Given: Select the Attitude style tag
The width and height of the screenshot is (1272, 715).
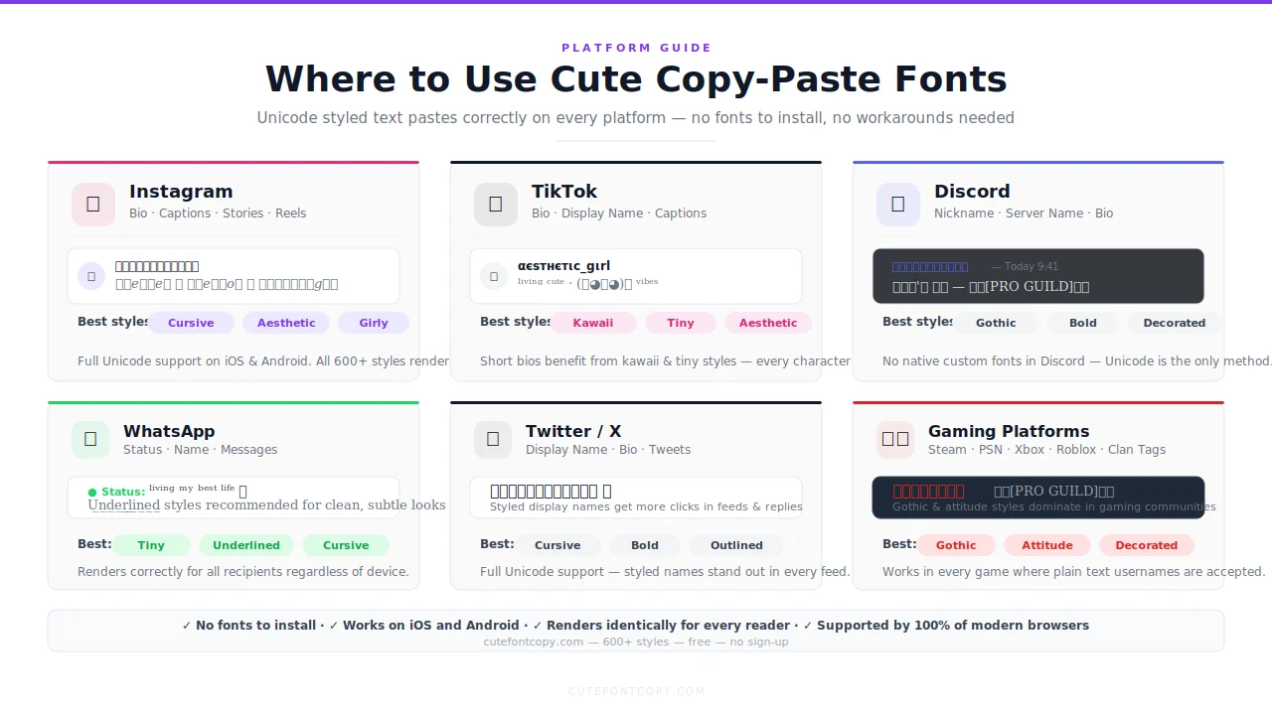Looking at the screenshot, I should click(1047, 545).
